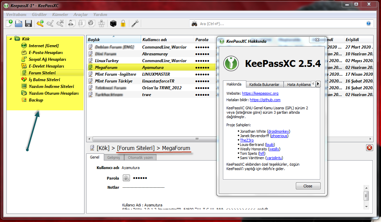381x222 pixels.
Task: Click the KeePassXC logo in About dialog
Action: (231, 64)
